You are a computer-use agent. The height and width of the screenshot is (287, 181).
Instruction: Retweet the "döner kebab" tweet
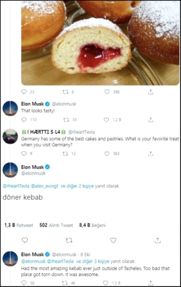[x=69, y=240]
